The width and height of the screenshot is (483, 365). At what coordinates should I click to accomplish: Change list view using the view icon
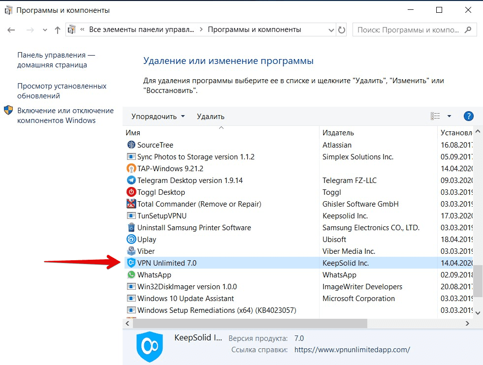click(435, 116)
